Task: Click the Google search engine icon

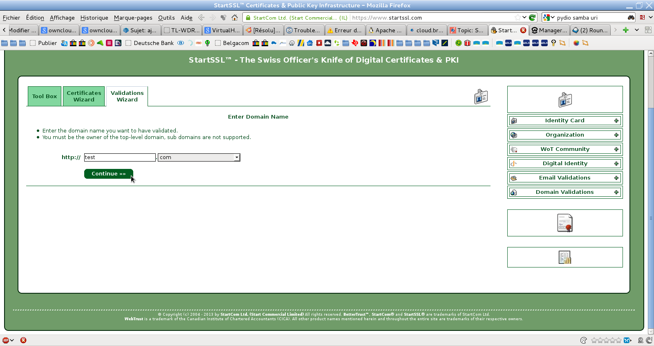Action: click(x=546, y=18)
